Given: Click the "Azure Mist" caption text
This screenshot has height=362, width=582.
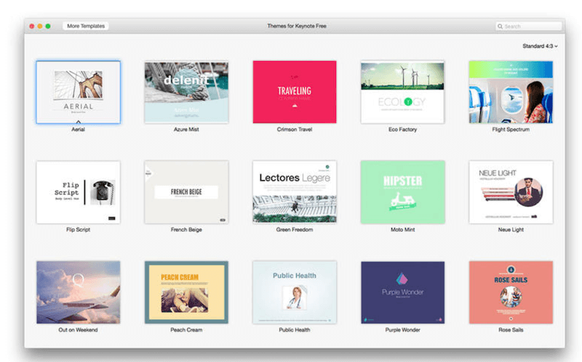Looking at the screenshot, I should tap(186, 129).
